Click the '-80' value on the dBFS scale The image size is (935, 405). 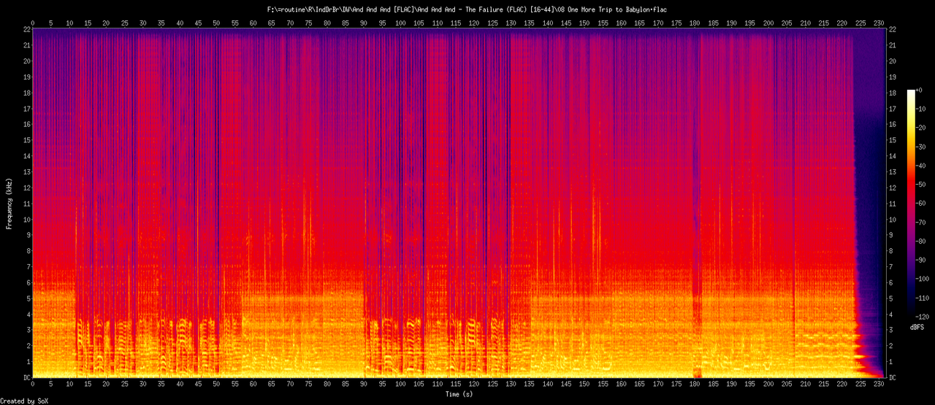[x=923, y=241]
